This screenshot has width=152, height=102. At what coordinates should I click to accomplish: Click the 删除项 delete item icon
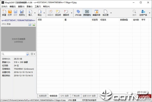pyautogui.click(x=66, y=13)
